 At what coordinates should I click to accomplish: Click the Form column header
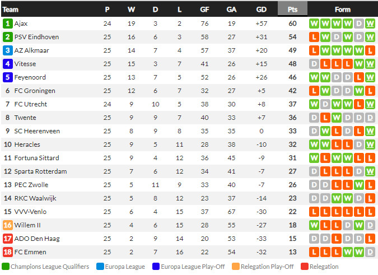[x=342, y=9]
